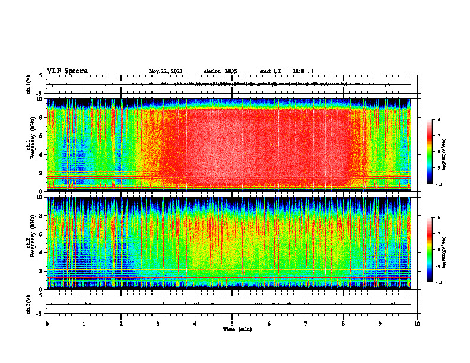Click the "9" tick on the time axis
470x363 pixels.
coord(380,324)
